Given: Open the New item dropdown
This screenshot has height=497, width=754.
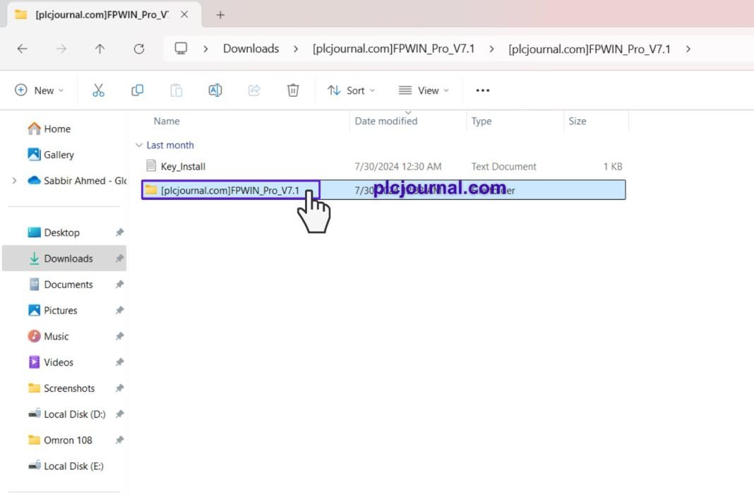Looking at the screenshot, I should (40, 90).
